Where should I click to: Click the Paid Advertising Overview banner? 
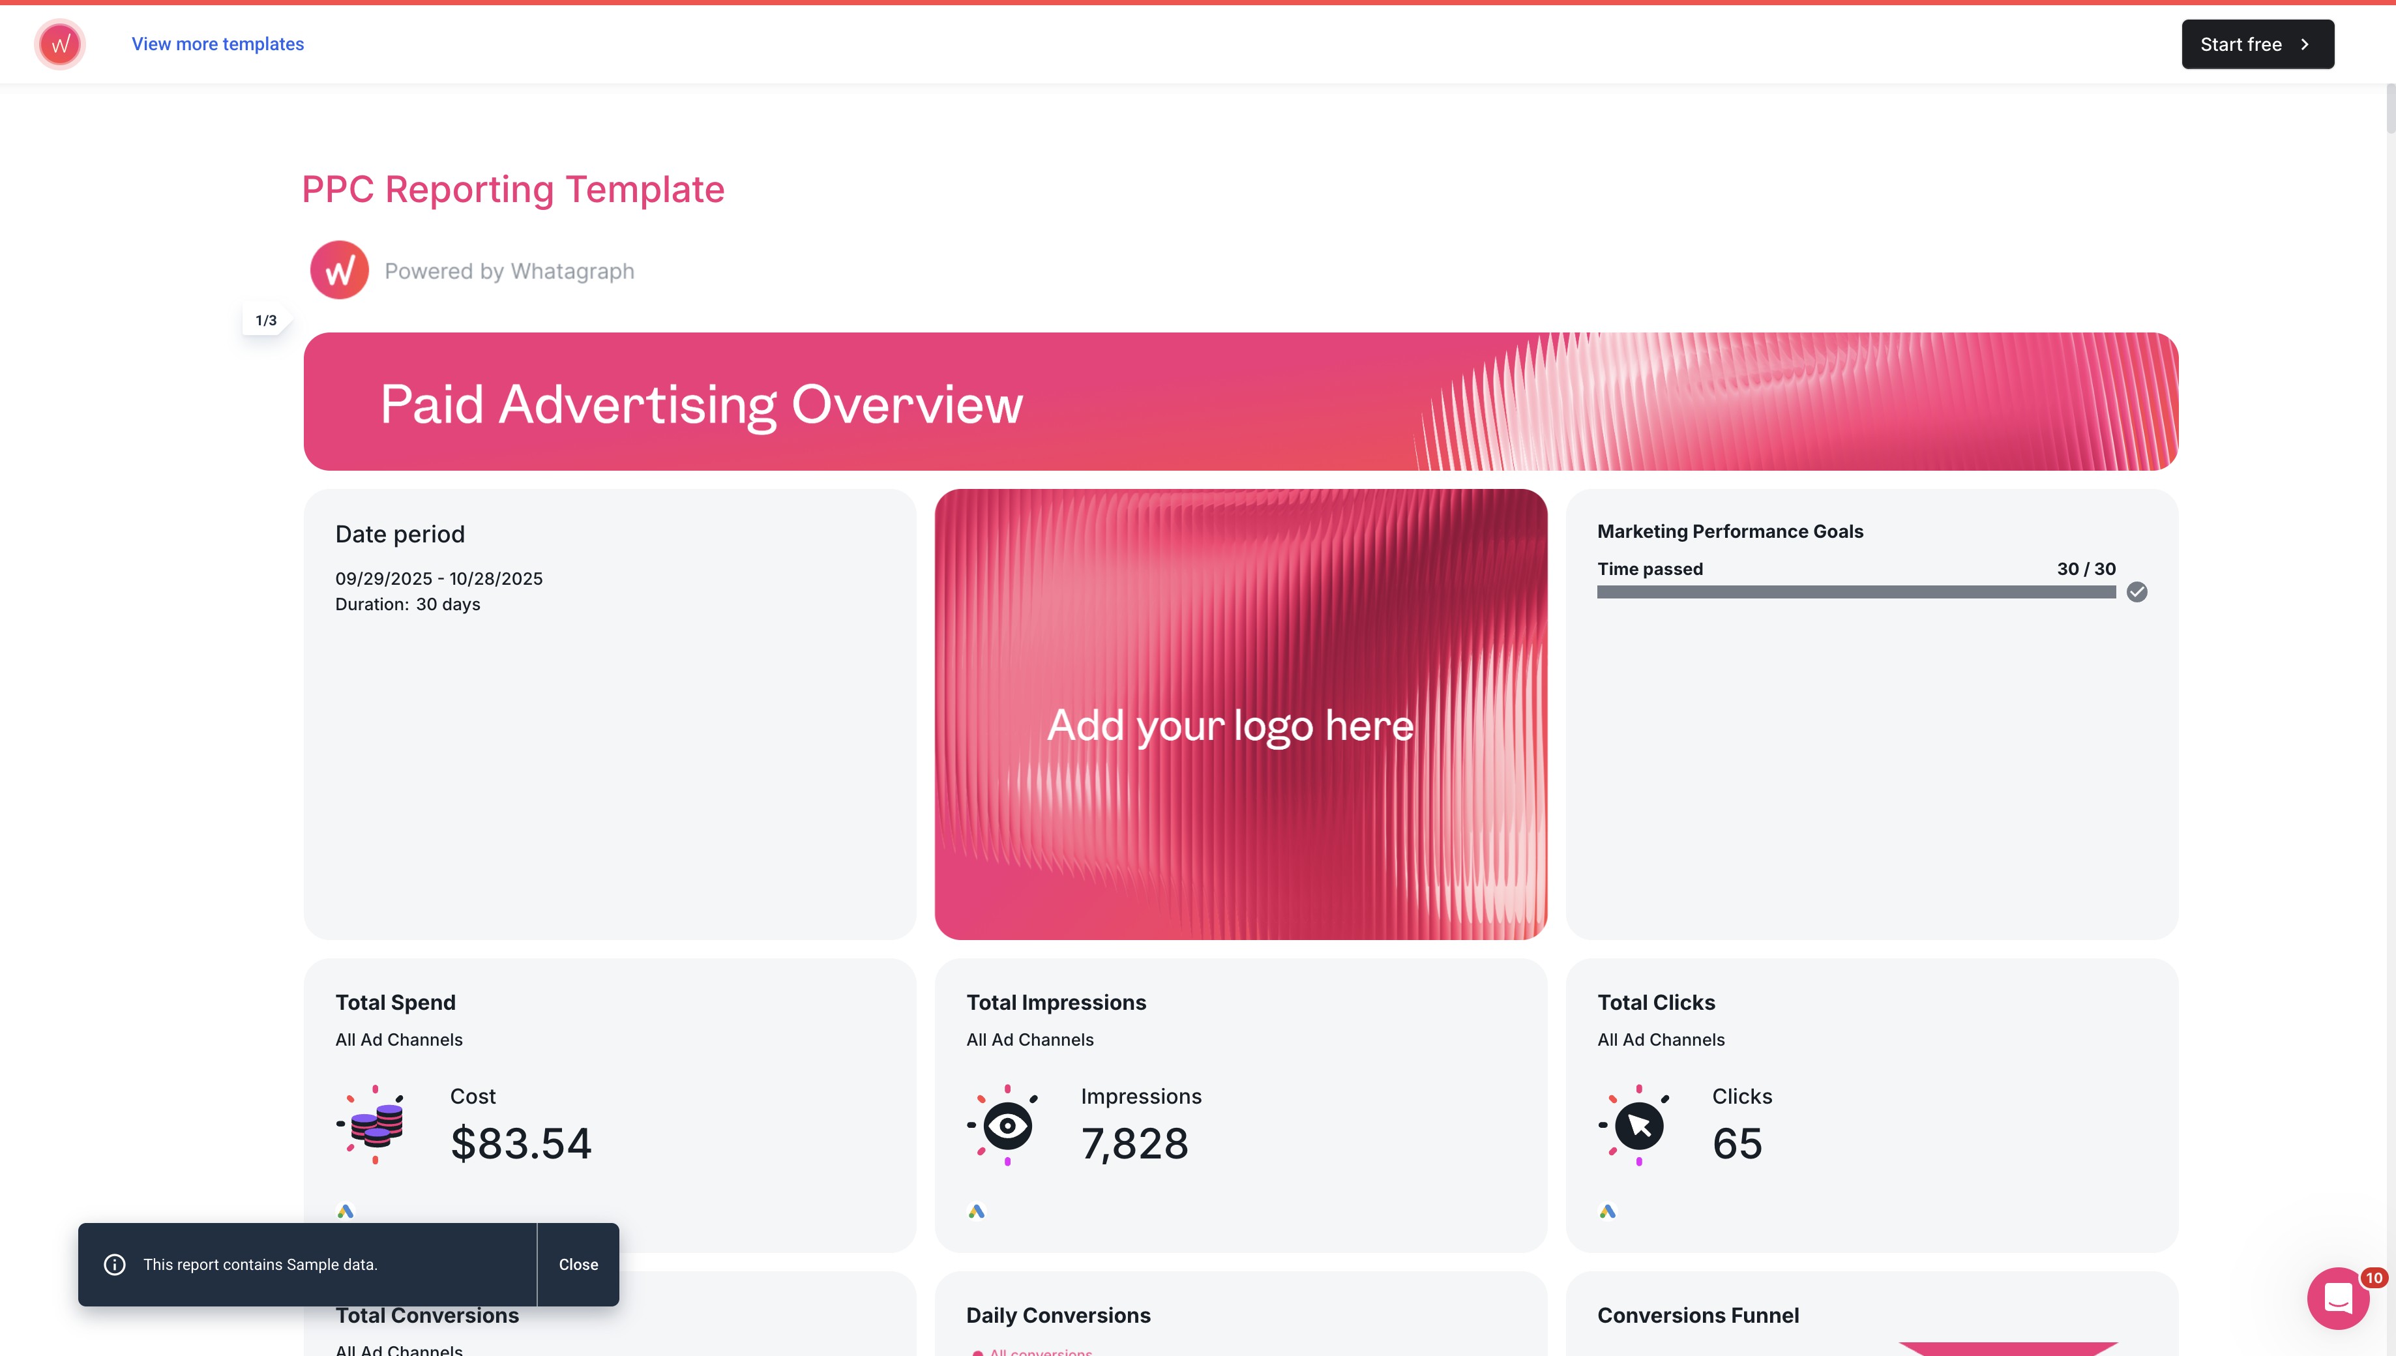[1240, 402]
